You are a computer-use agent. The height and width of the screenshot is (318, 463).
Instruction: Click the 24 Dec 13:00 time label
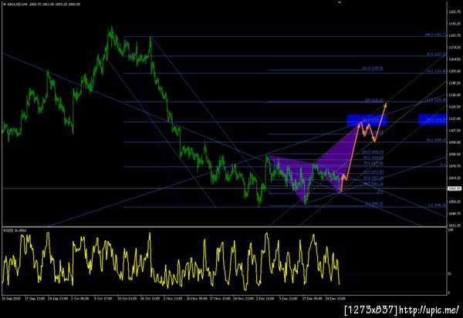(335, 299)
